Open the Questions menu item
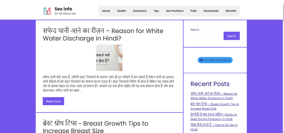Viewport: 284px width, 133px height. coord(140,11)
